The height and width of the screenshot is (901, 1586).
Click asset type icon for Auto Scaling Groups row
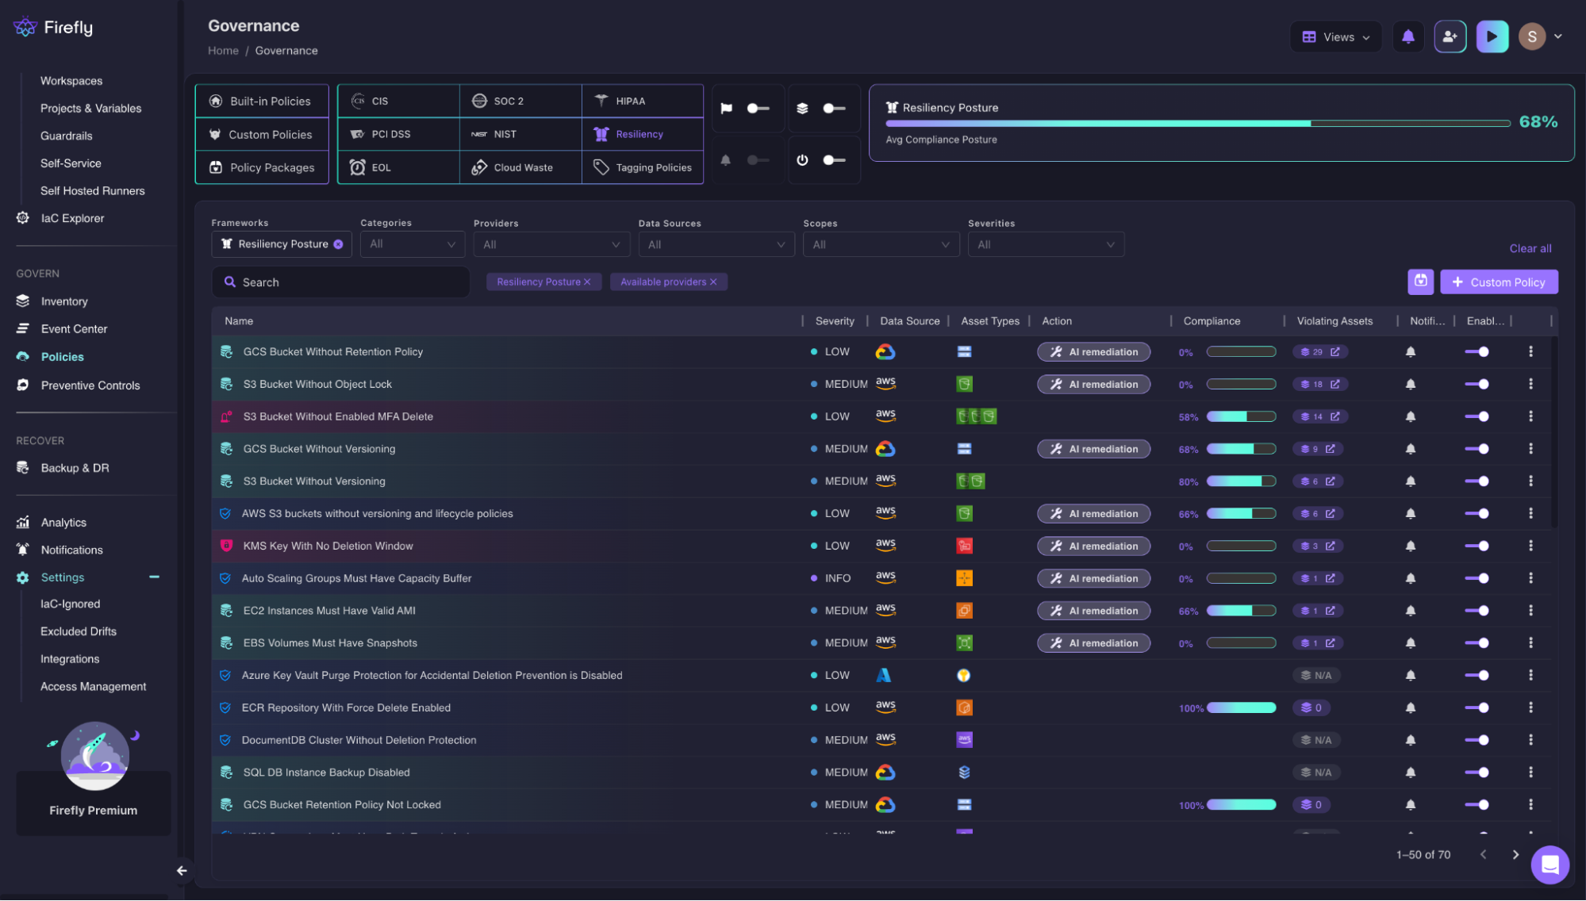click(x=964, y=578)
